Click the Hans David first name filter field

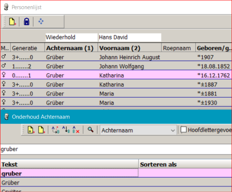click(x=129, y=38)
